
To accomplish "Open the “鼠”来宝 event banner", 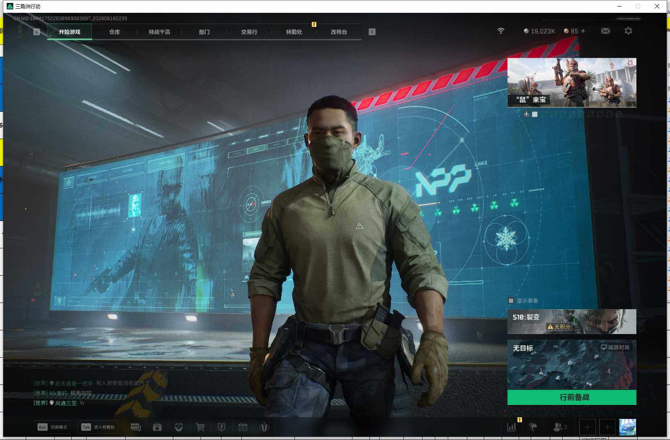I will pos(572,83).
